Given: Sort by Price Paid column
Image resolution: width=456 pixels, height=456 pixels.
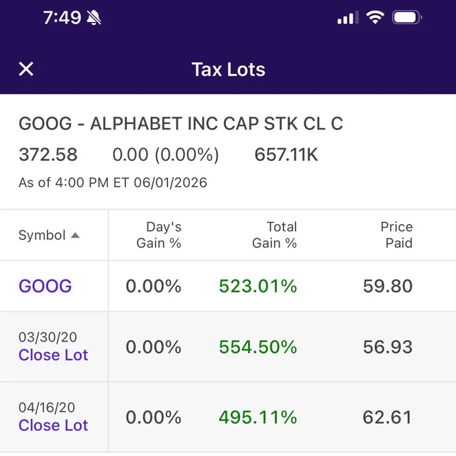Looking at the screenshot, I should coord(397,235).
